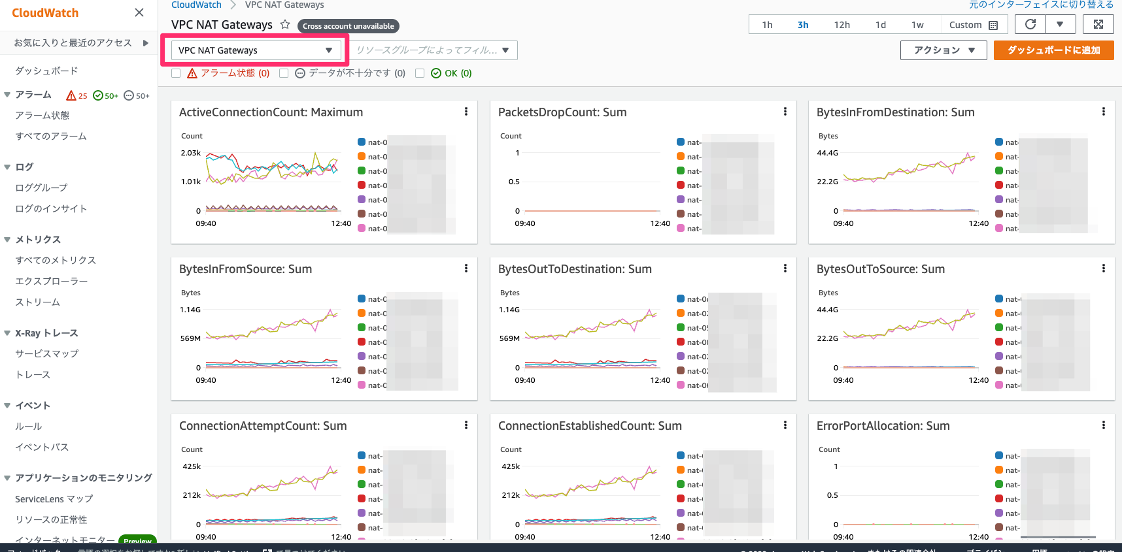Viewport: 1122px width, 552px height.
Task: Check the insufficient data filter checkbox
Action: click(x=284, y=73)
